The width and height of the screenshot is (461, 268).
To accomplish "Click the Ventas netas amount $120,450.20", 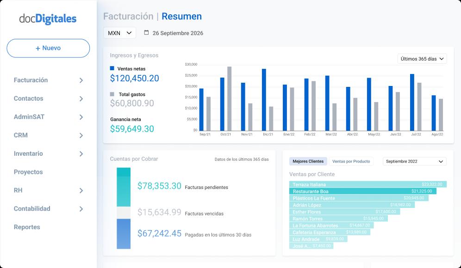I will pyautogui.click(x=134, y=79).
